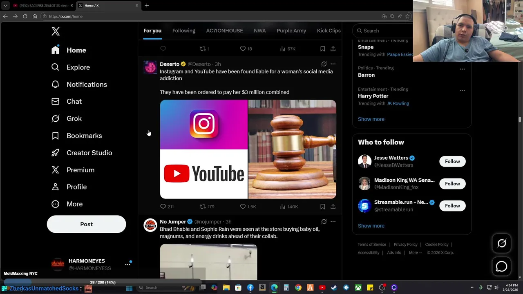Click the X search field
Viewport: 523px width, 294px height.
(384, 31)
